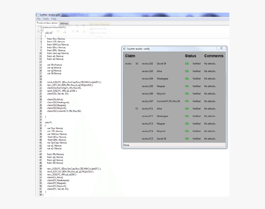Open the Verify menu

[46, 19]
